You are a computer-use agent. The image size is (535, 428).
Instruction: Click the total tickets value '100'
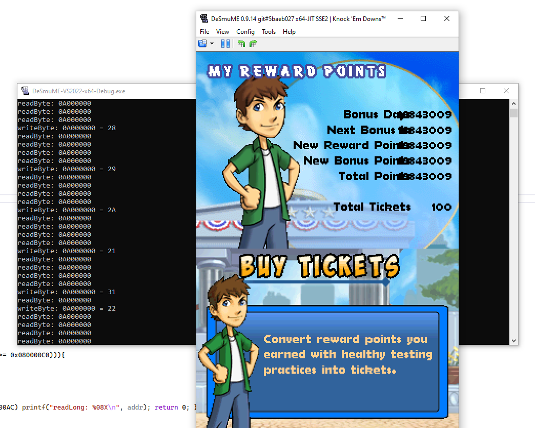(x=442, y=207)
